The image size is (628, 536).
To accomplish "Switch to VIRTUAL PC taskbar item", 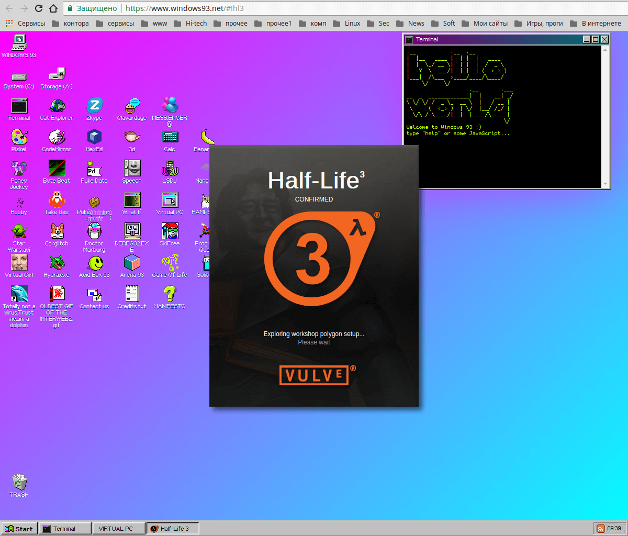I will tap(118, 529).
